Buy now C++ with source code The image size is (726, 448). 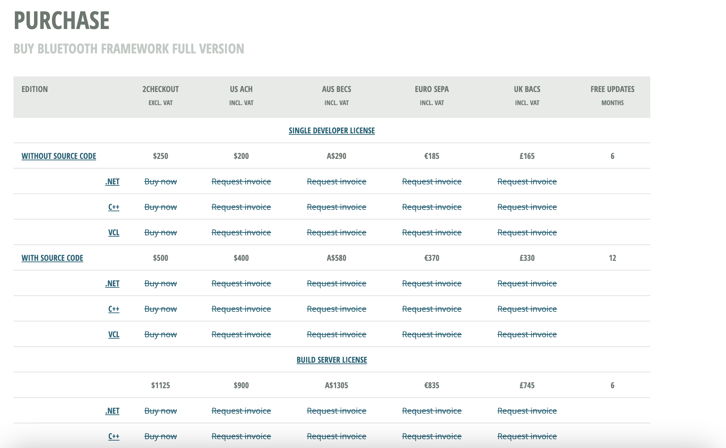click(161, 309)
